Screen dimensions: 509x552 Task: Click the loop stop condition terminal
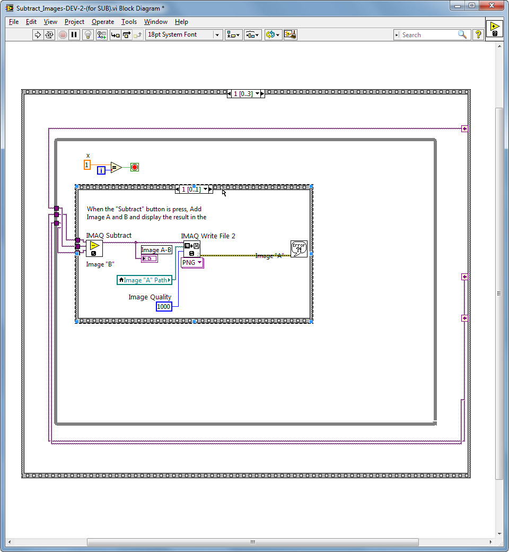(x=135, y=168)
